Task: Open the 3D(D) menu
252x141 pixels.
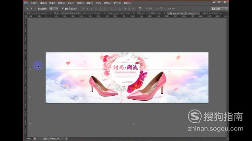Action: (98, 3)
